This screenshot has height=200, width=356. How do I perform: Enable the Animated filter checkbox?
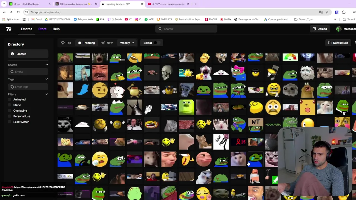10,99
